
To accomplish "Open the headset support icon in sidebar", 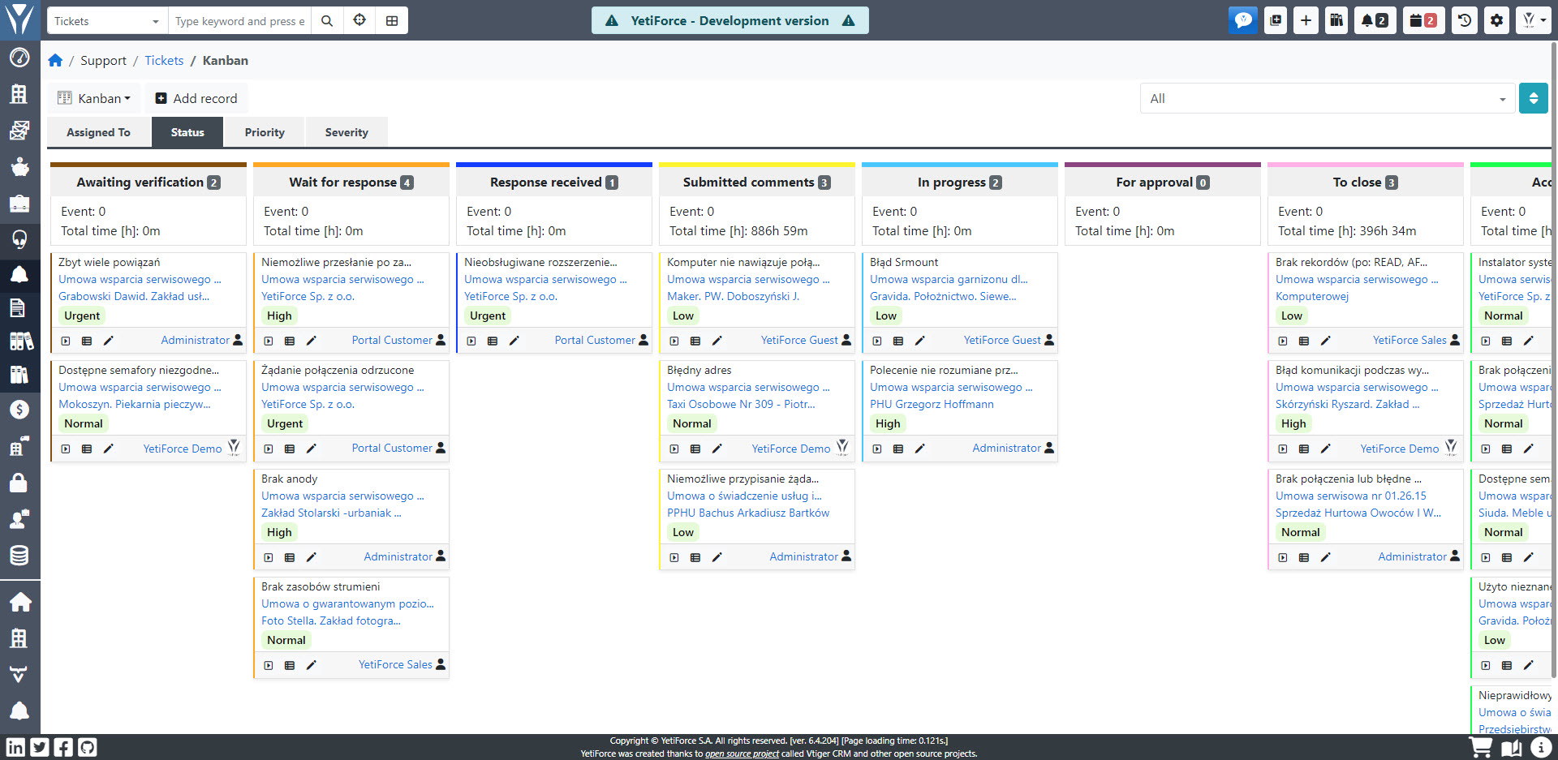I will 19,238.
